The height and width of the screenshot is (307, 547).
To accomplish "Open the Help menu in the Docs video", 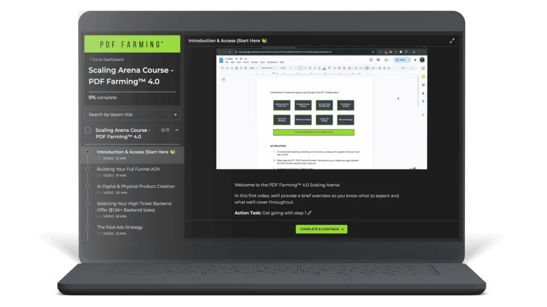I will pyautogui.click(x=282, y=62).
